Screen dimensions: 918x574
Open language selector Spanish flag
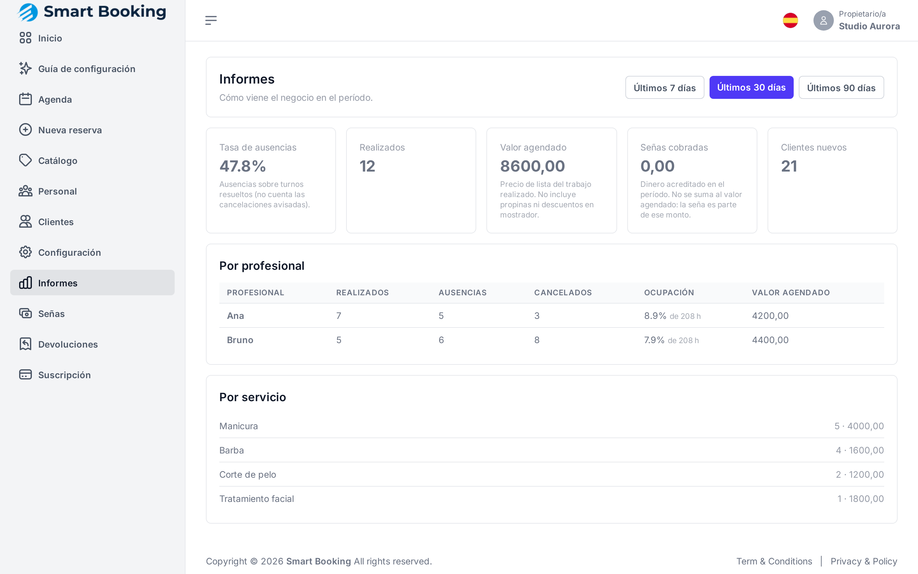coord(790,20)
